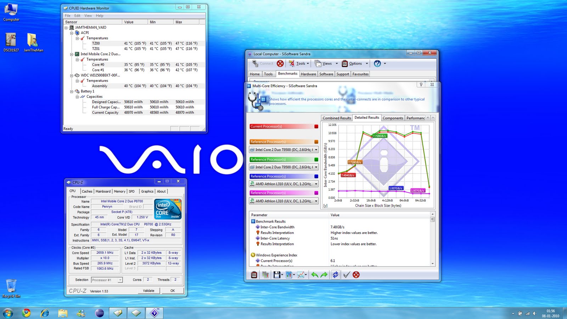The image size is (567, 319).
Task: Open the Views dropdown arrow in Sandra toolbar
Action: 337,64
